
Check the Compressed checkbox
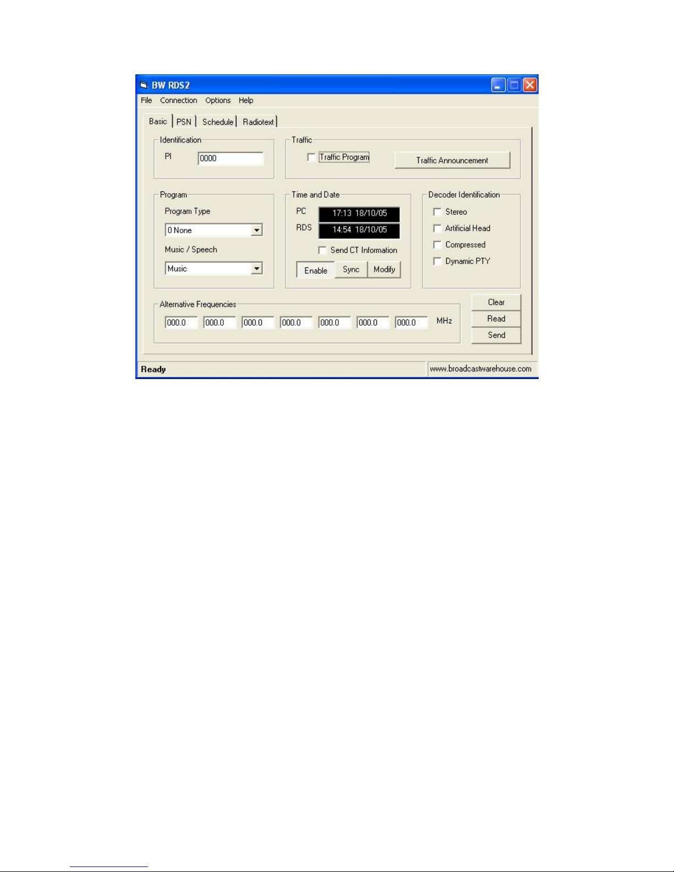(437, 245)
